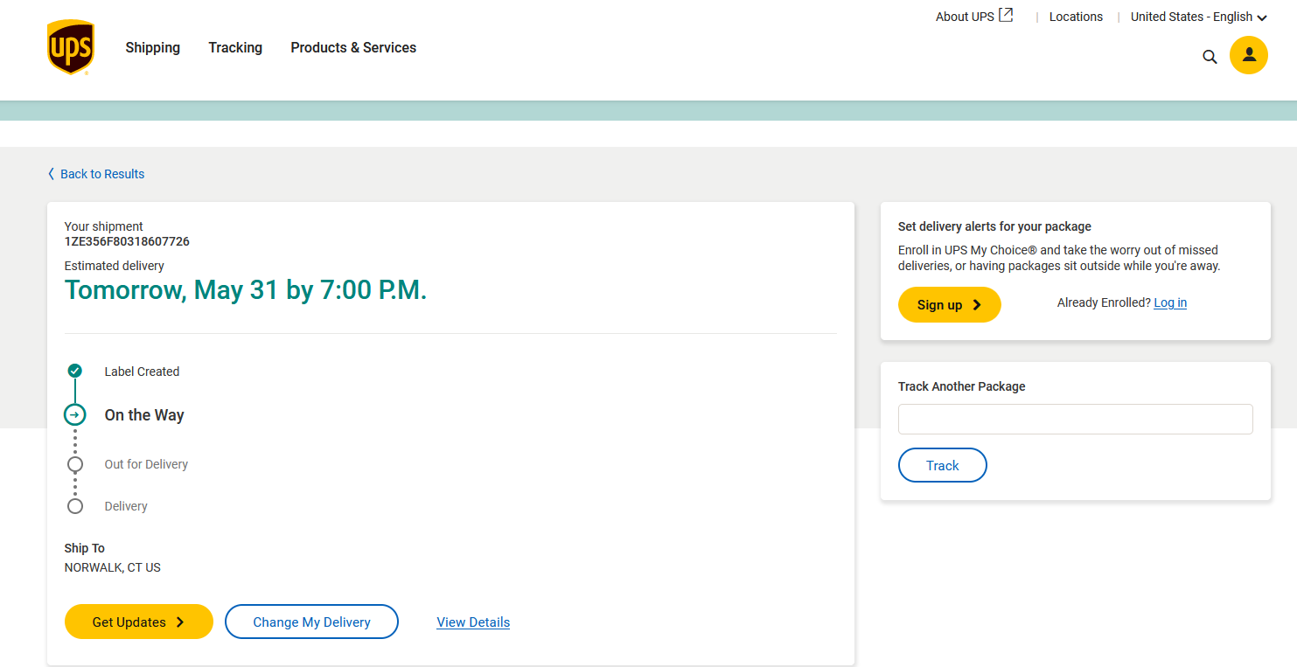Open the search magnifier icon
This screenshot has height=667, width=1297.
[1210, 57]
